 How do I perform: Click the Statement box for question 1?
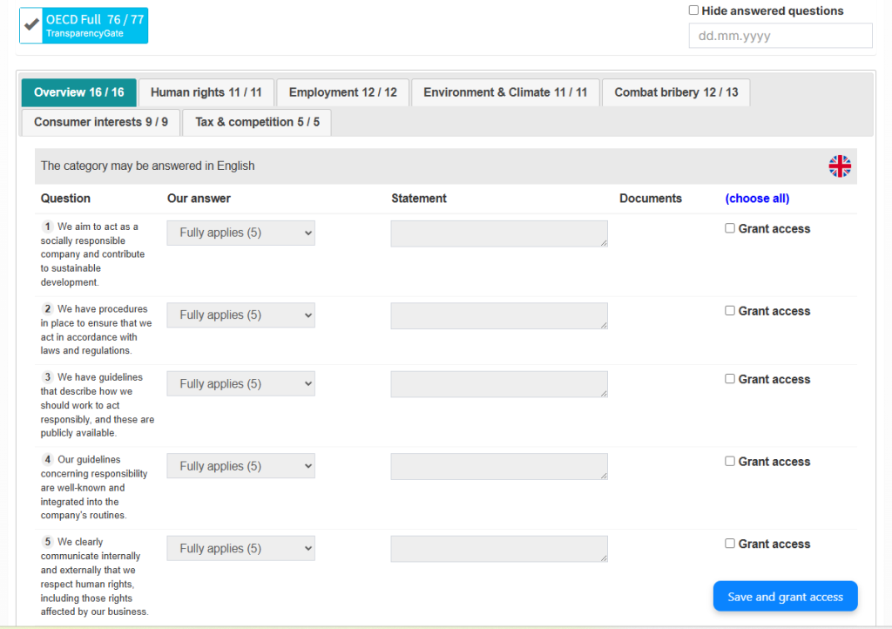click(x=498, y=233)
